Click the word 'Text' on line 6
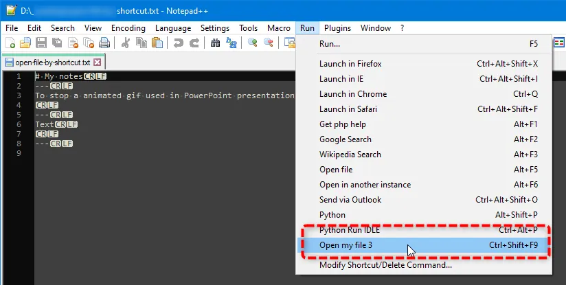The width and height of the screenshot is (566, 285). coord(45,124)
